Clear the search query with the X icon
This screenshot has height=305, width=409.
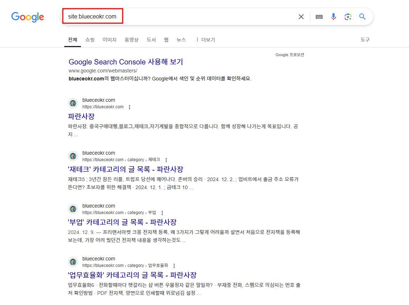(301, 17)
